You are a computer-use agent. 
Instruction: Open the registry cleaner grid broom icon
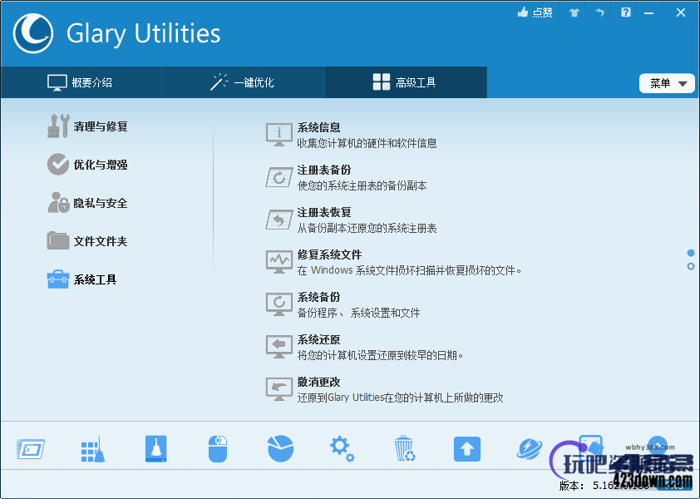(x=93, y=449)
